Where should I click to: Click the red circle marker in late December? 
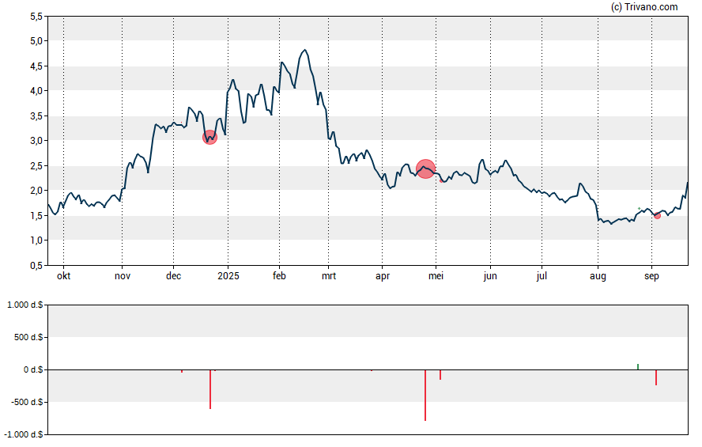pyautogui.click(x=210, y=137)
